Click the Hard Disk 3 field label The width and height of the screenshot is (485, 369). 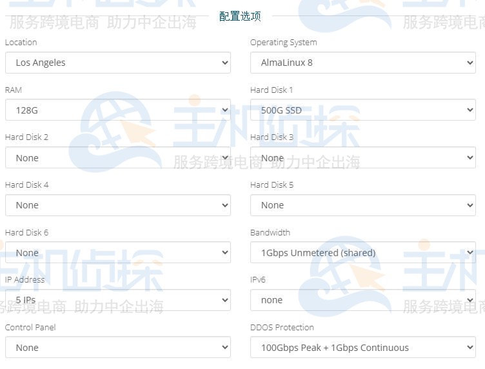[272, 137]
